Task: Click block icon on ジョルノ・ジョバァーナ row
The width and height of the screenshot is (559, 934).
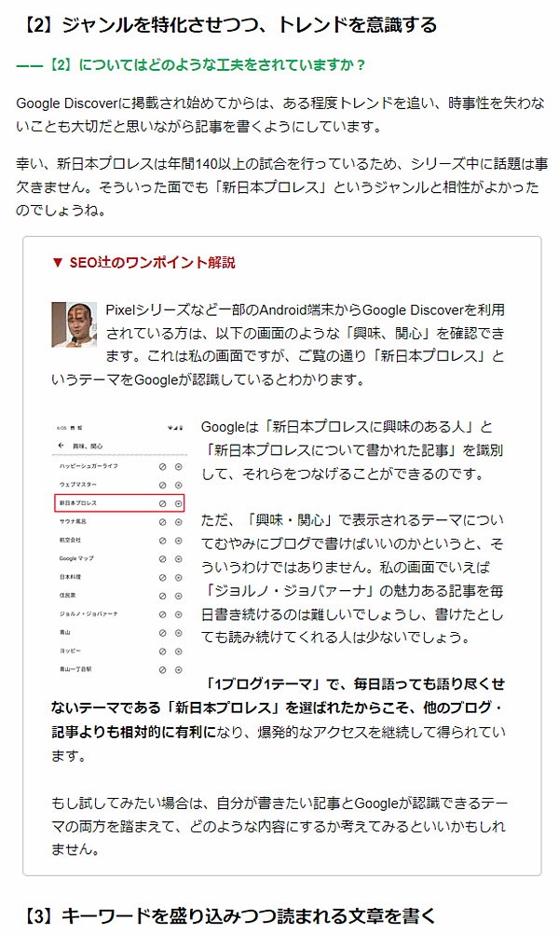Action: tap(162, 614)
